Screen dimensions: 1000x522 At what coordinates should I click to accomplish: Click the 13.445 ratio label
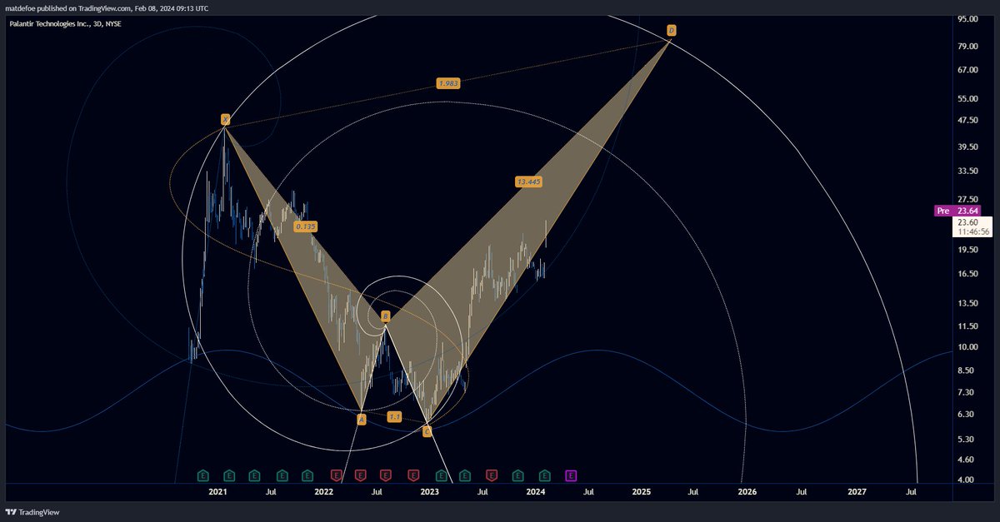click(528, 181)
